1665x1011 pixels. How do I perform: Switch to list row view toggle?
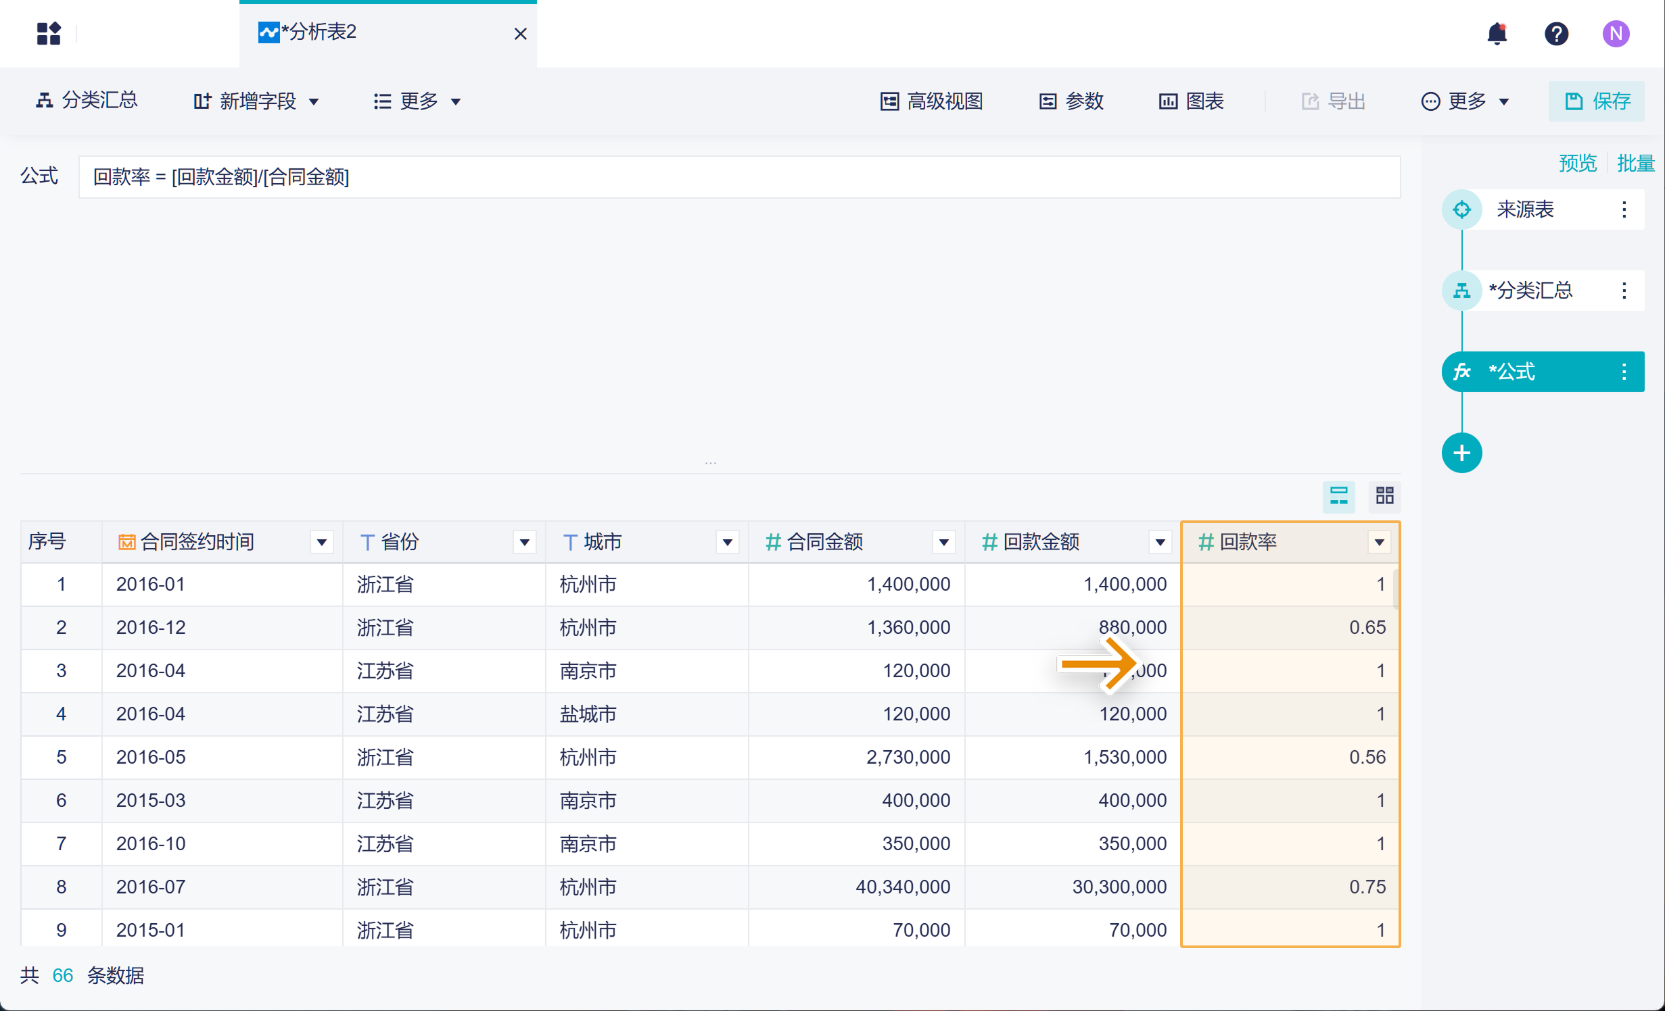pyautogui.click(x=1338, y=496)
